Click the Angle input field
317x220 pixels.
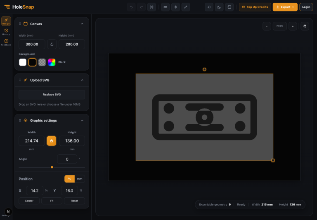point(67,159)
